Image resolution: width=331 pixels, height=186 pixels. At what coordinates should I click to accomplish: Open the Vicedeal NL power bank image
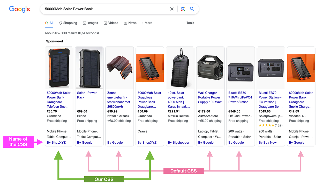coord(301,68)
